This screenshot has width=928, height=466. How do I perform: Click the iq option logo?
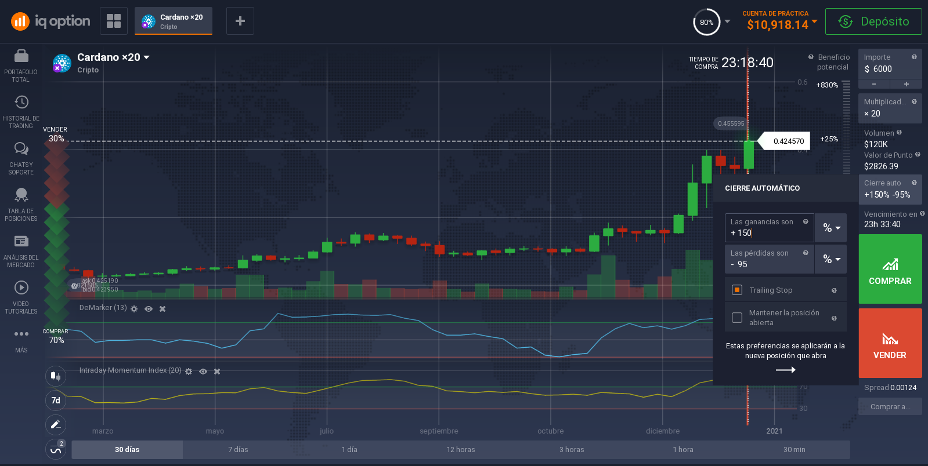pos(51,21)
